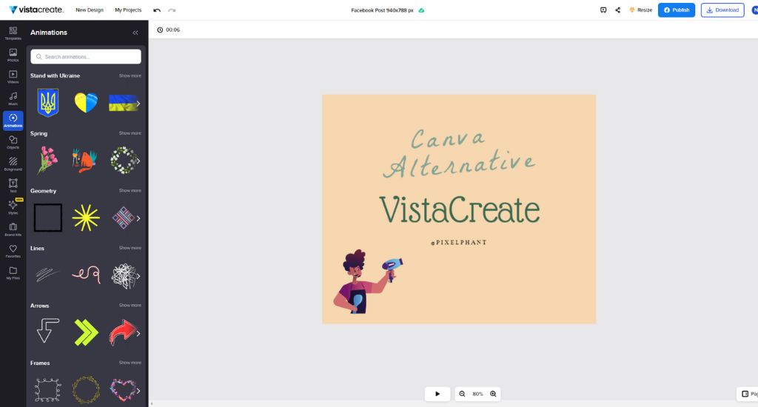The image size is (758, 407).
Task: Open the Photos sidebar panel
Action: click(x=13, y=55)
